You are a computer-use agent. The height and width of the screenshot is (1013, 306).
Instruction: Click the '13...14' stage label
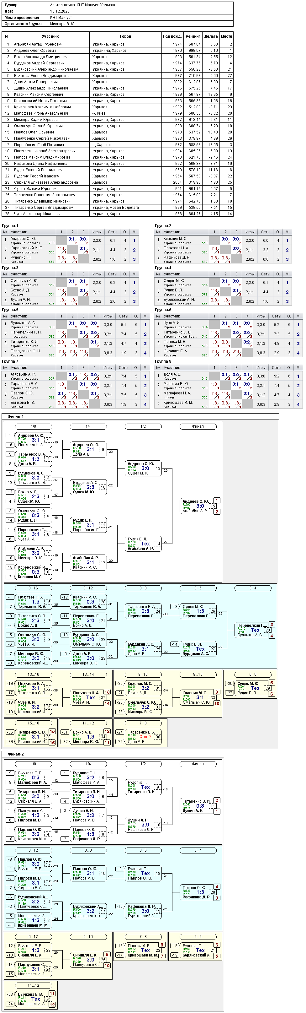pos(88,675)
